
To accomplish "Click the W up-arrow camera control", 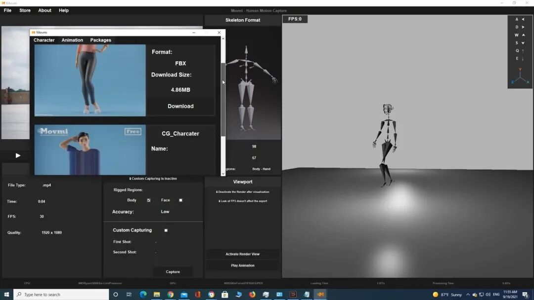I will tap(520, 35).
